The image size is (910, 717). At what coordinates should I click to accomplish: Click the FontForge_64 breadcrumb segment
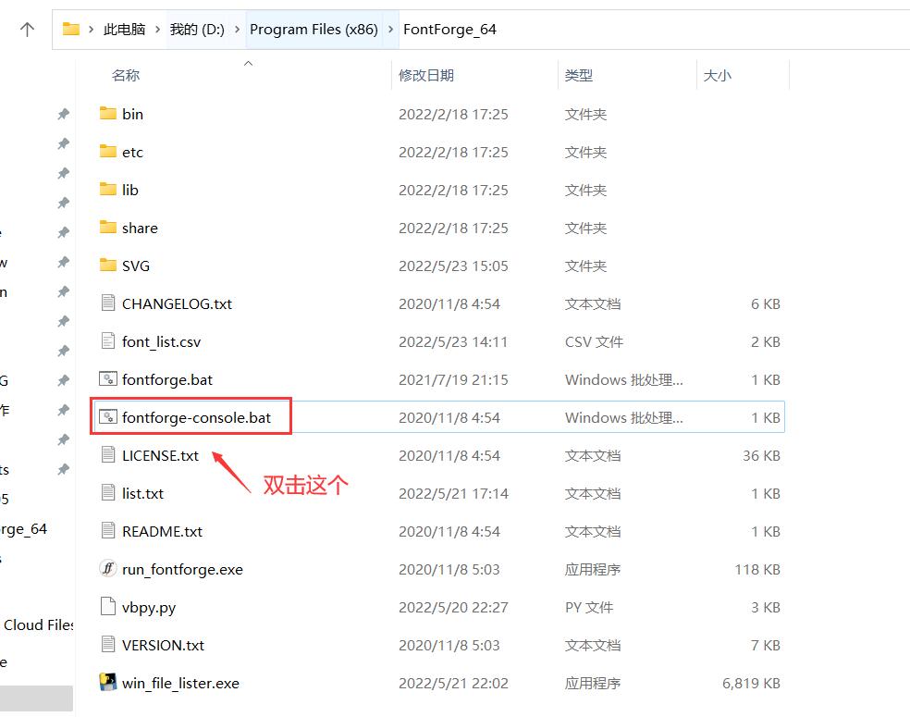tap(449, 30)
